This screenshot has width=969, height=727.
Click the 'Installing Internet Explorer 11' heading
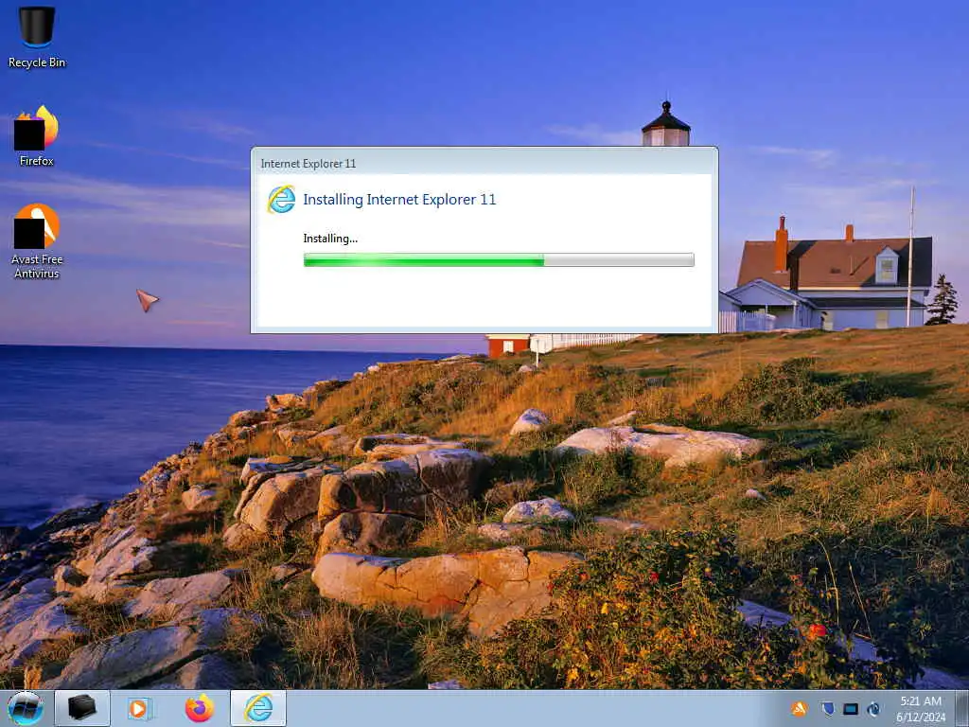399,200
